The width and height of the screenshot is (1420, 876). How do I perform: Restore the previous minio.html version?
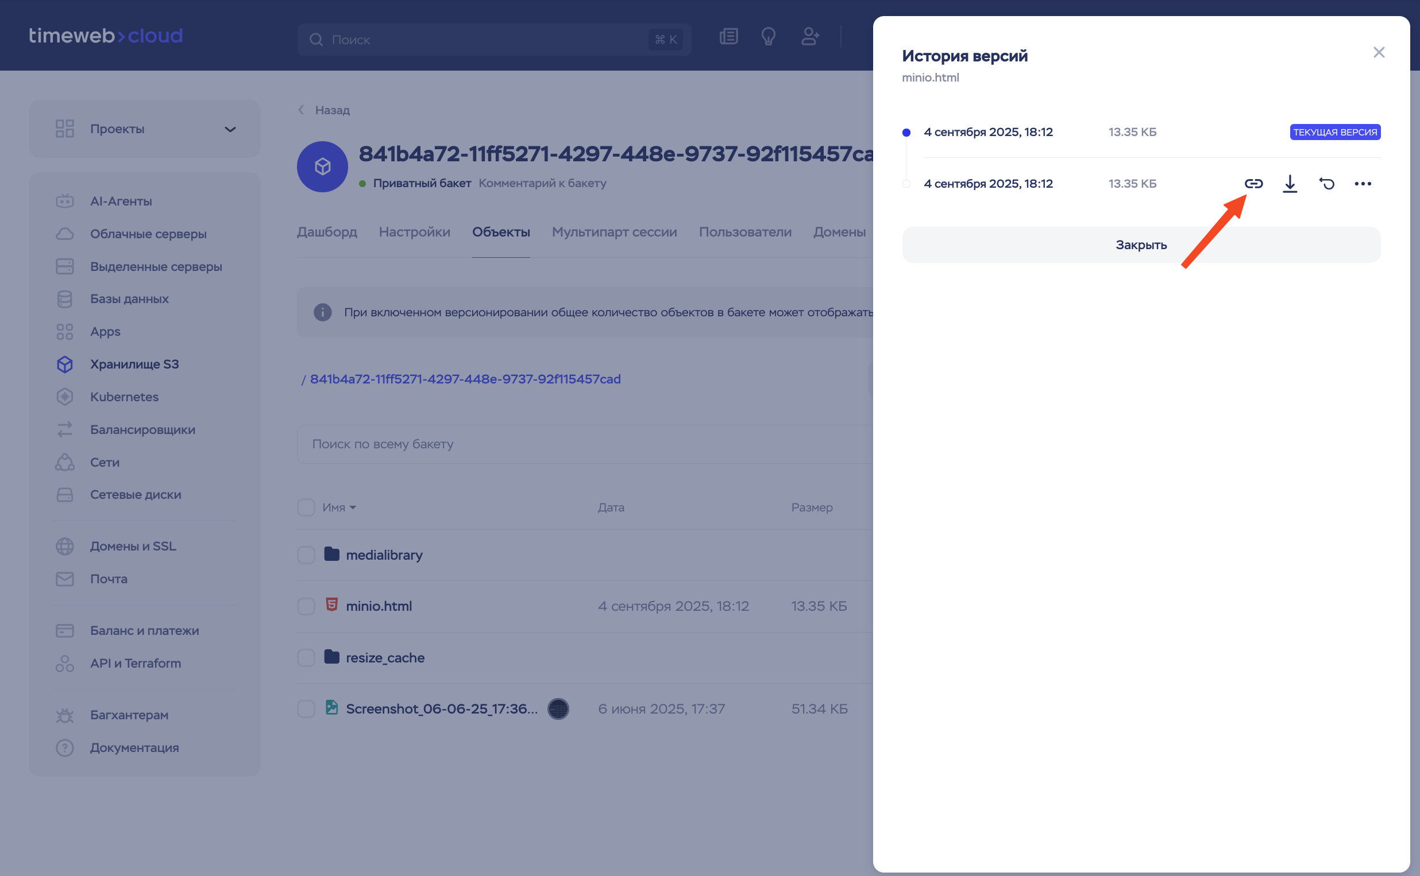(1327, 184)
